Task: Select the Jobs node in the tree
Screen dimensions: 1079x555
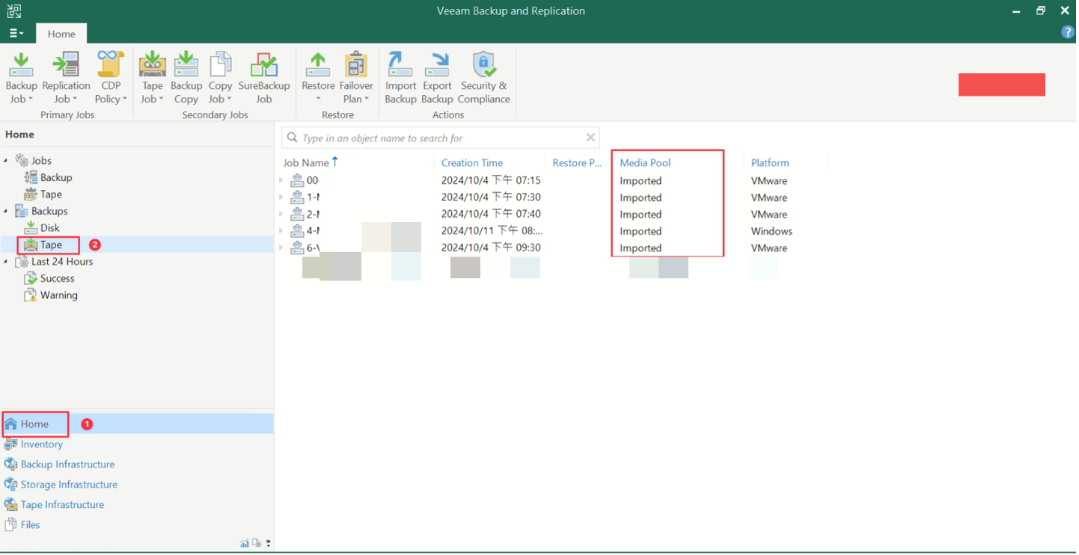Action: pos(41,161)
